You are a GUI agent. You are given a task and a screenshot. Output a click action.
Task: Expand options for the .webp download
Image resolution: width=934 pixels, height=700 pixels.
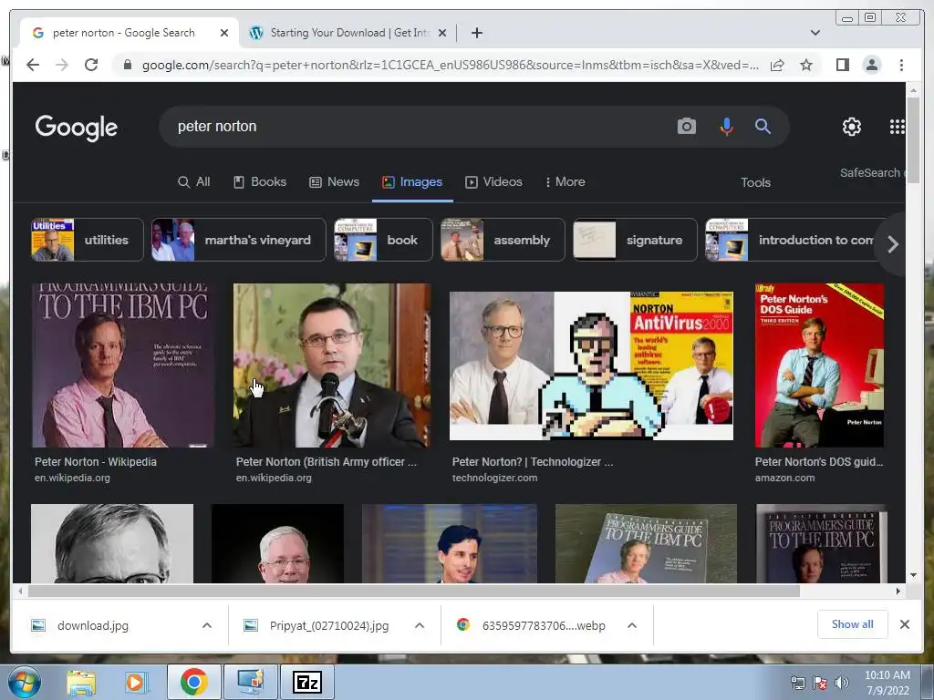[x=632, y=625]
